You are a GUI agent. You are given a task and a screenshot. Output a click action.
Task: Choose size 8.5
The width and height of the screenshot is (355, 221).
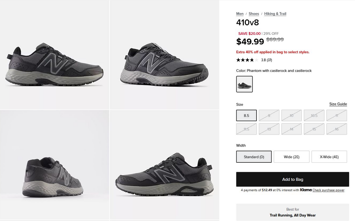246,115
